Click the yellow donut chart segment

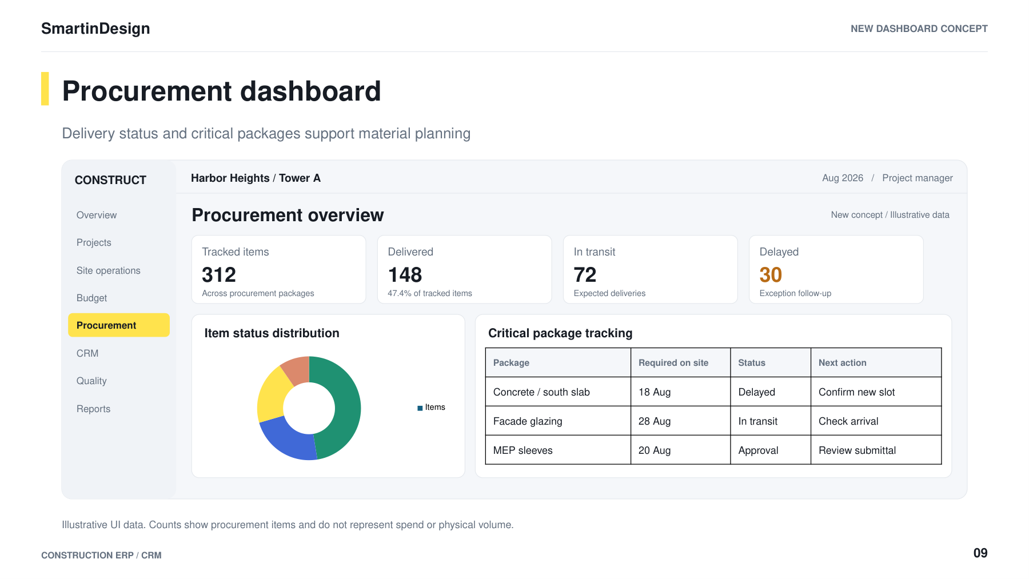271,394
